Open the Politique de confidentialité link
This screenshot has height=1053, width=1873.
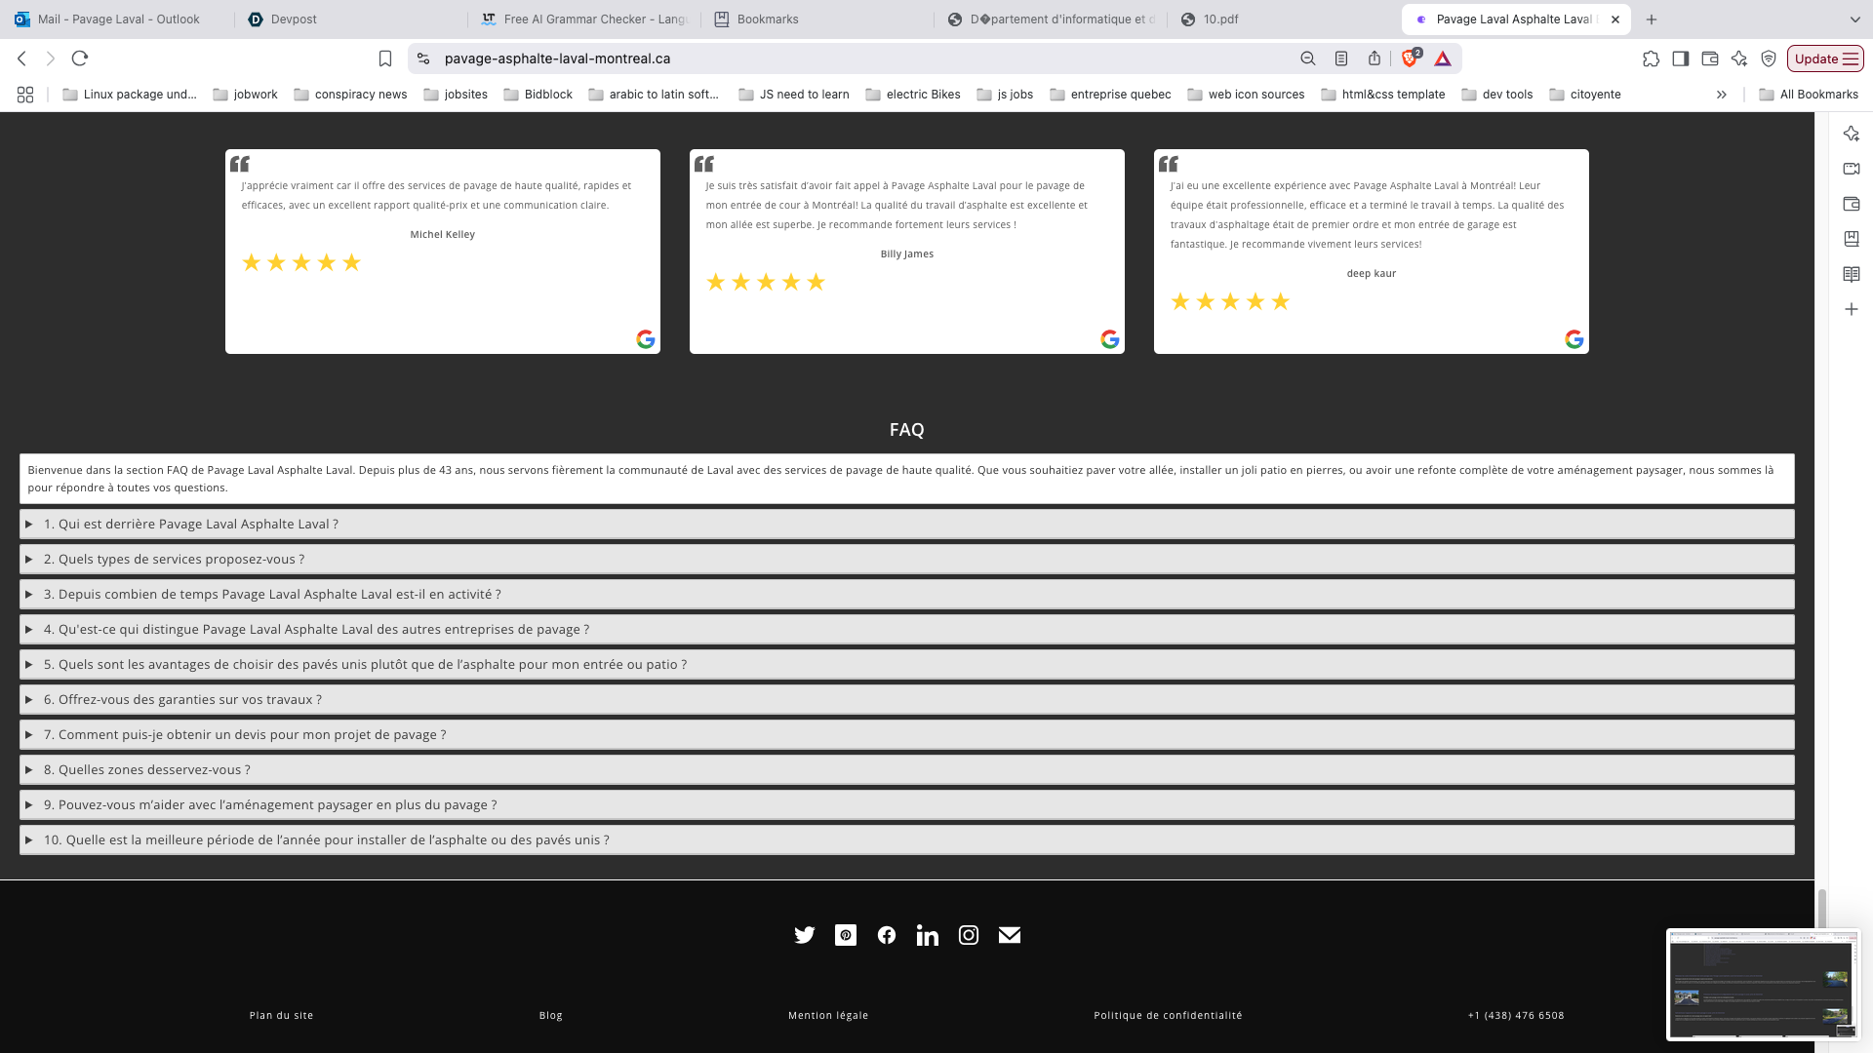click(1168, 1015)
